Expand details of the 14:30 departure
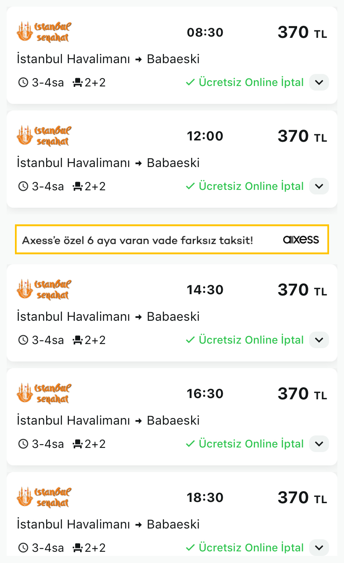The width and height of the screenshot is (344, 563). point(319,340)
